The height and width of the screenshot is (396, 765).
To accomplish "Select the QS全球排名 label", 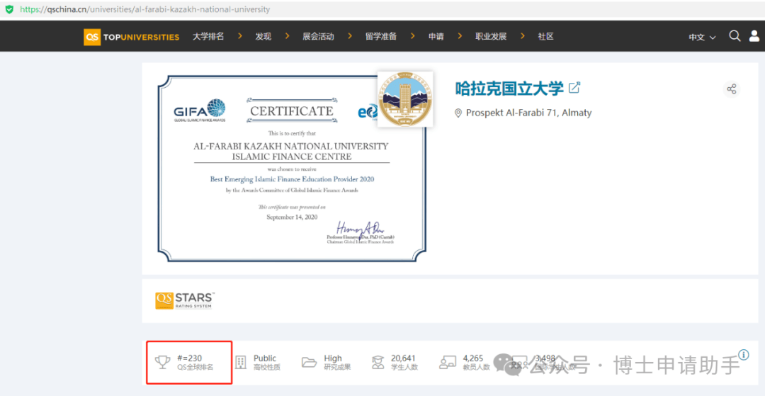I will (195, 367).
